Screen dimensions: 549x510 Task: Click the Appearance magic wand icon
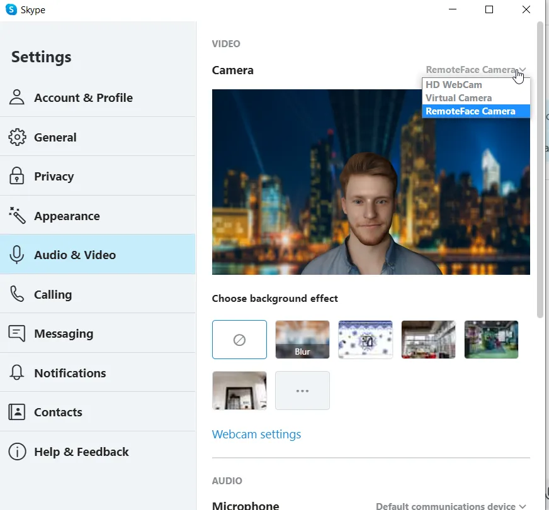pyautogui.click(x=17, y=216)
